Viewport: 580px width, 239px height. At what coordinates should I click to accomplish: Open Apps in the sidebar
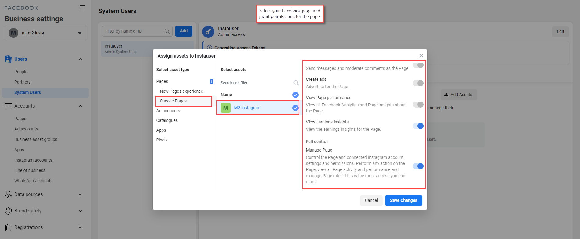(19, 150)
